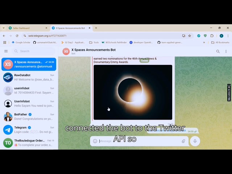This screenshot has height=174, width=232.
Task: Open the BotFather chat
Action: [29, 117]
